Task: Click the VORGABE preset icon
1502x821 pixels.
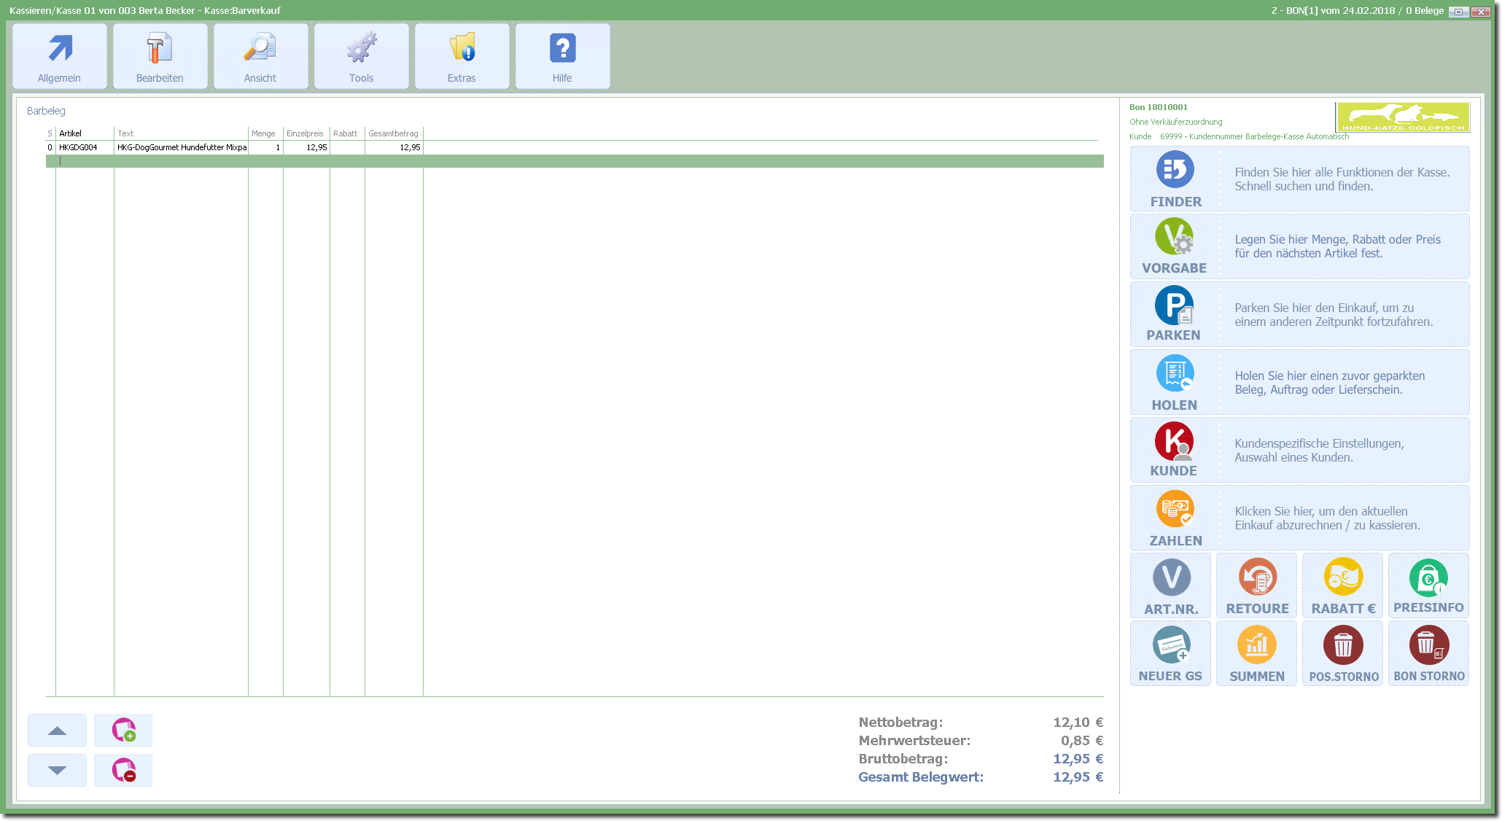Action: pyautogui.click(x=1174, y=237)
